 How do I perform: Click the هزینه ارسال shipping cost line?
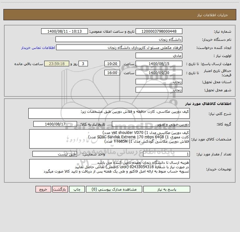coord(143,163)
